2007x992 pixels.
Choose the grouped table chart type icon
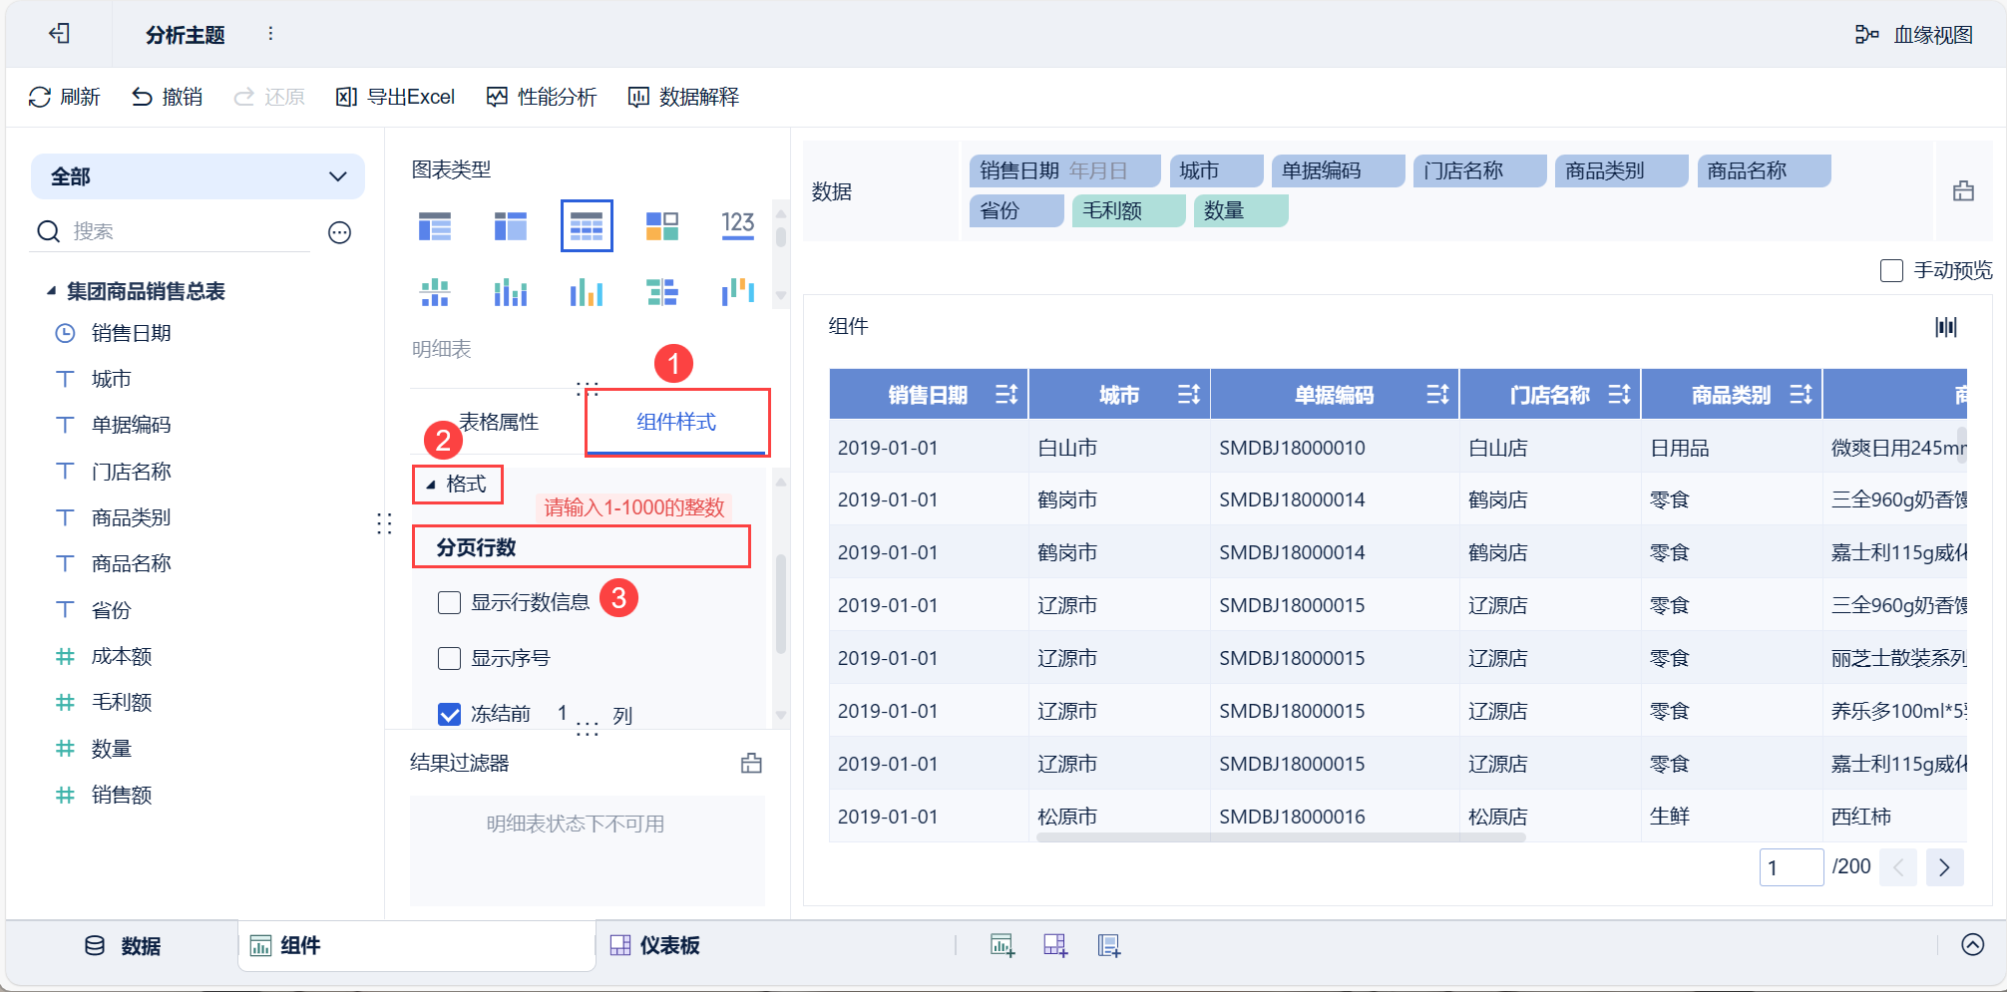click(x=435, y=226)
